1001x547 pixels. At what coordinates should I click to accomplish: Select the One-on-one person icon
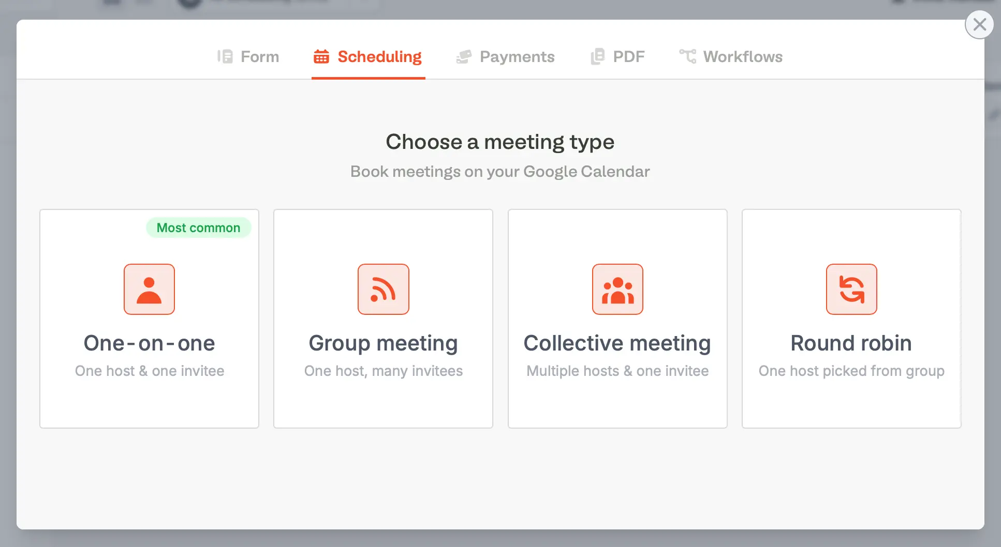click(149, 289)
